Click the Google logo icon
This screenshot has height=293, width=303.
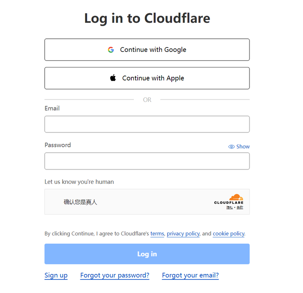[x=111, y=50]
